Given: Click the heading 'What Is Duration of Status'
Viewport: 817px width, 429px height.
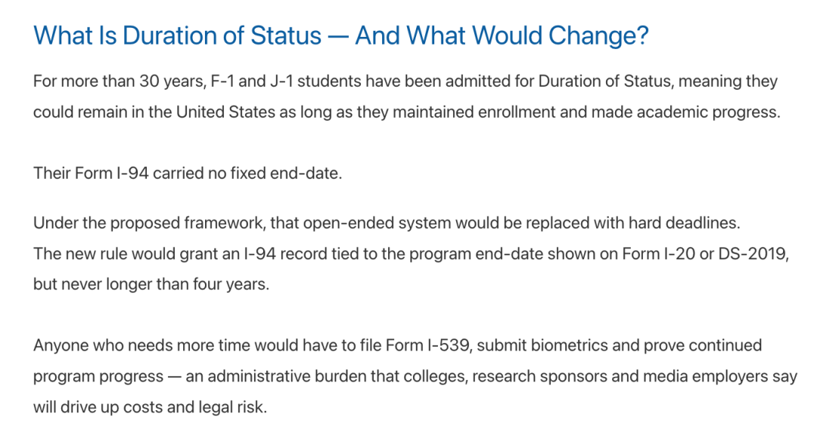Looking at the screenshot, I should point(177,36).
